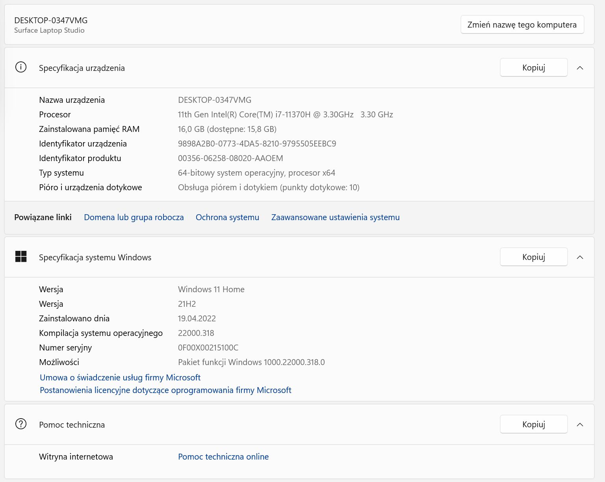Viewport: 605px width, 482px height.
Task: Collapse the Pomoc techniczna section
Action: click(580, 425)
